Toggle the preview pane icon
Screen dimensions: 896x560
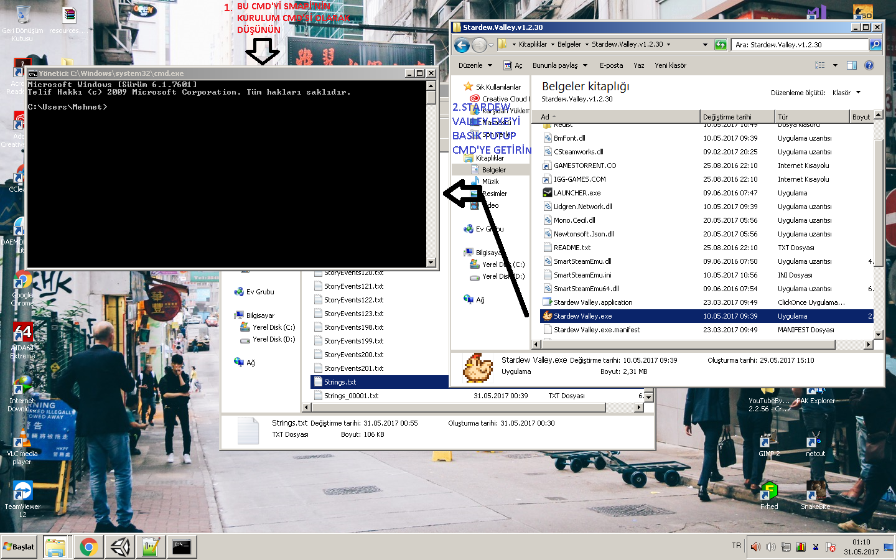coord(852,65)
